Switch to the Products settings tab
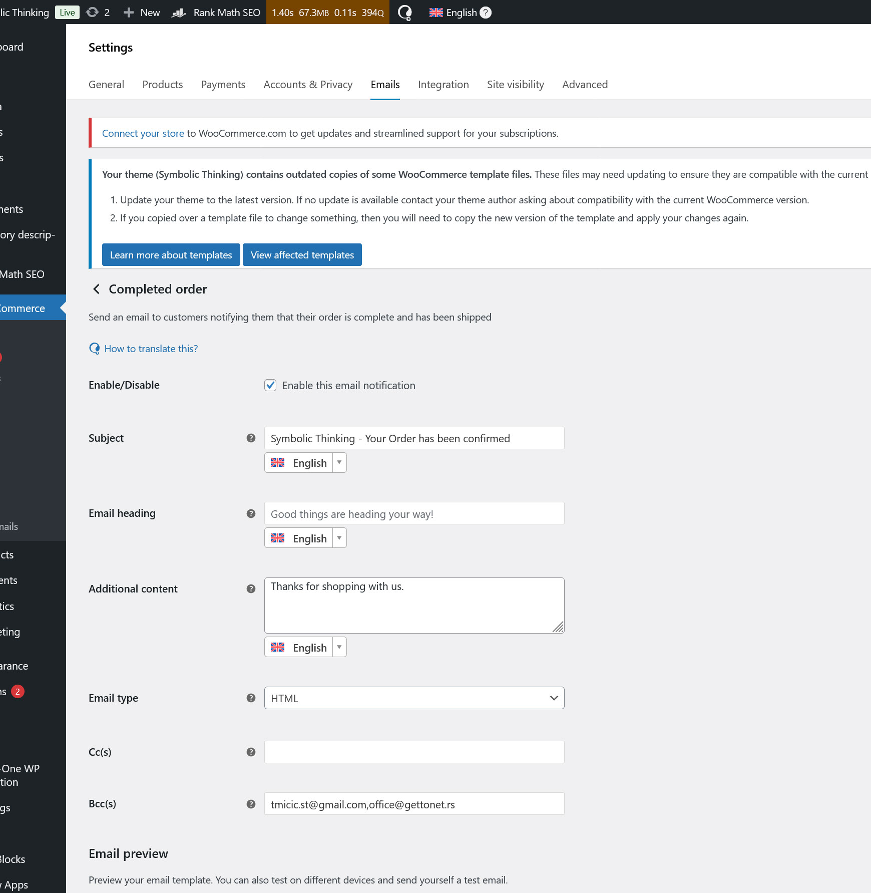This screenshot has height=893, width=871. pos(163,85)
